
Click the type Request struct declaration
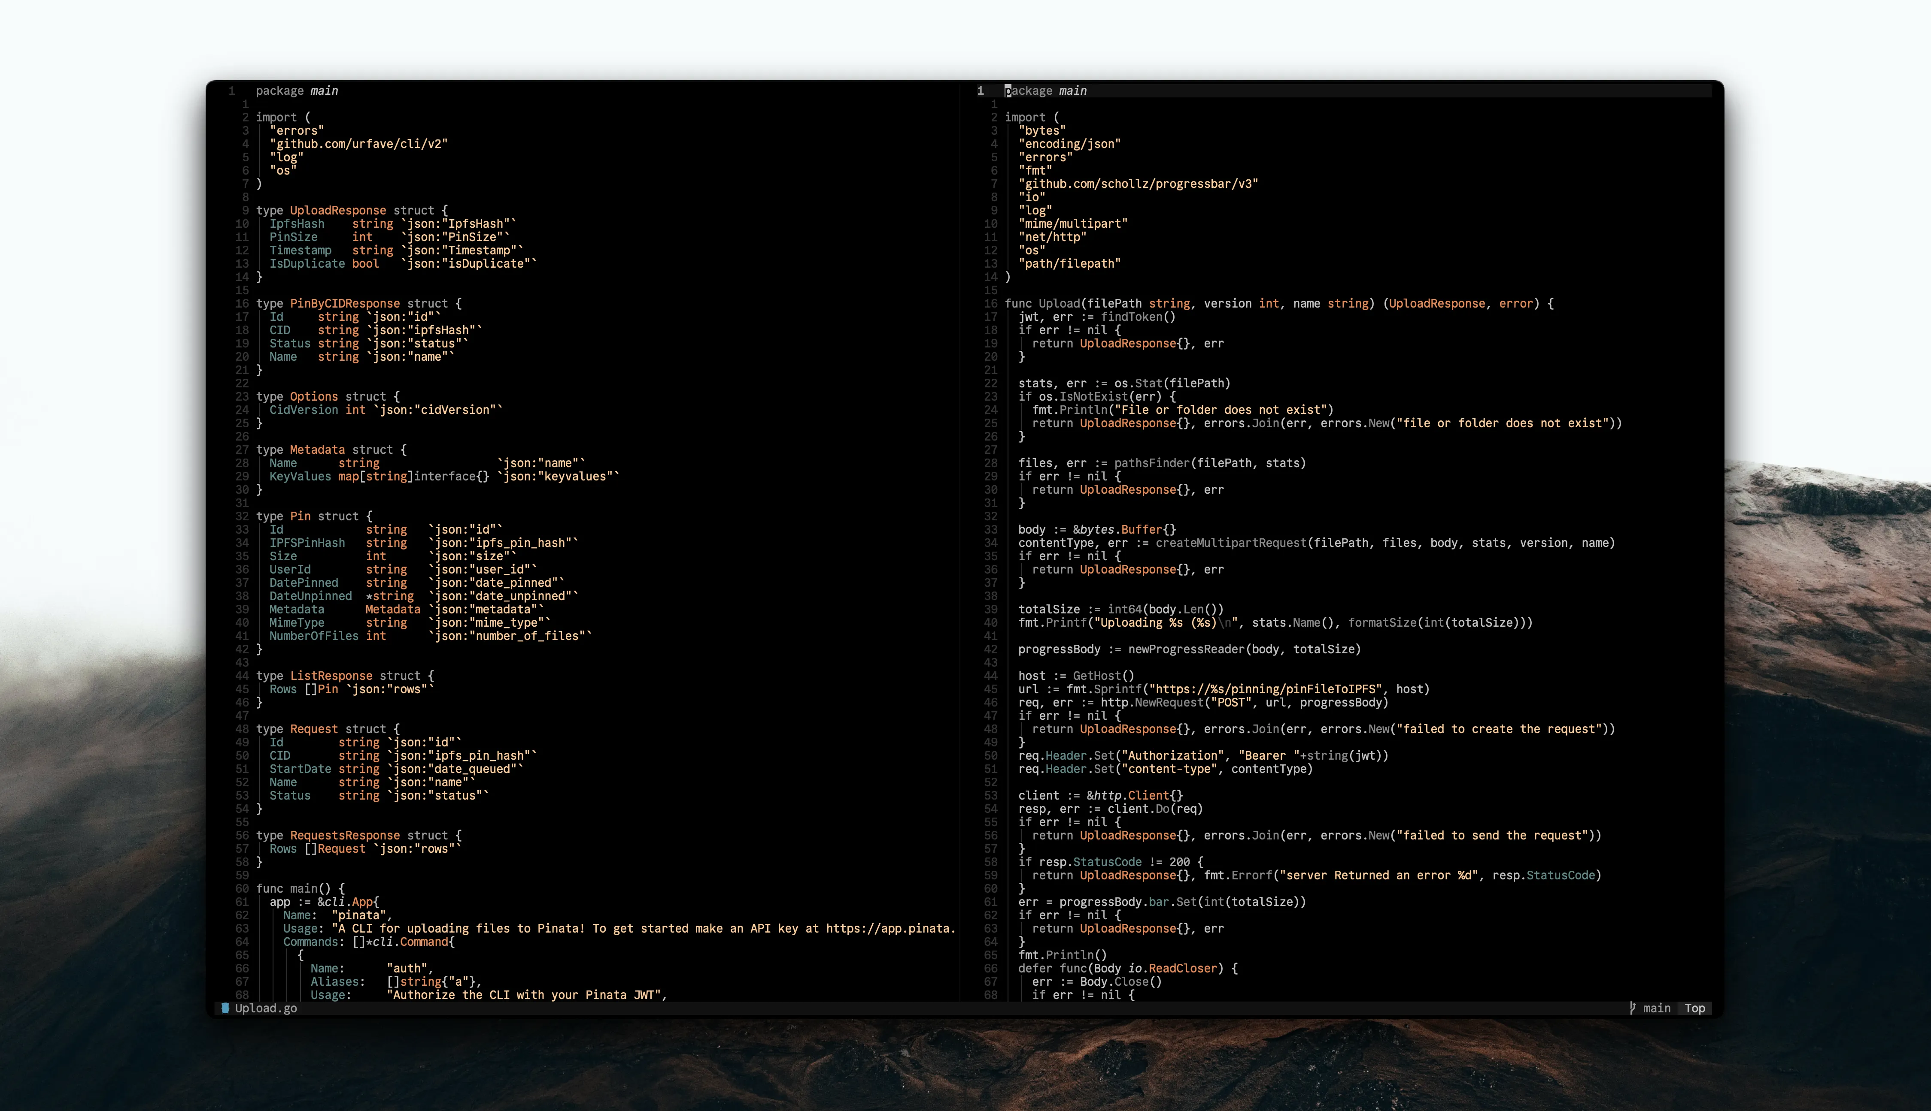tap(328, 729)
